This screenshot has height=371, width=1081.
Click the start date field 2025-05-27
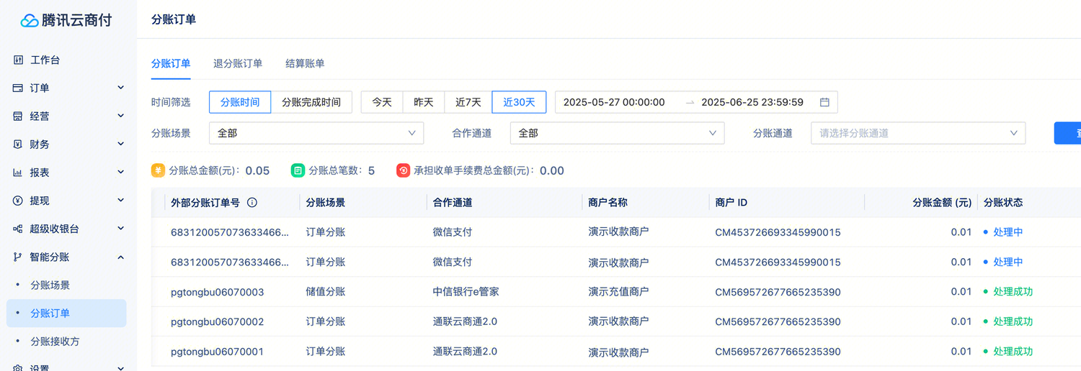614,102
